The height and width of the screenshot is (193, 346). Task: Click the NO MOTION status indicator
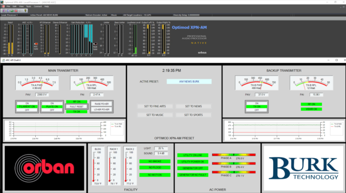155,175
